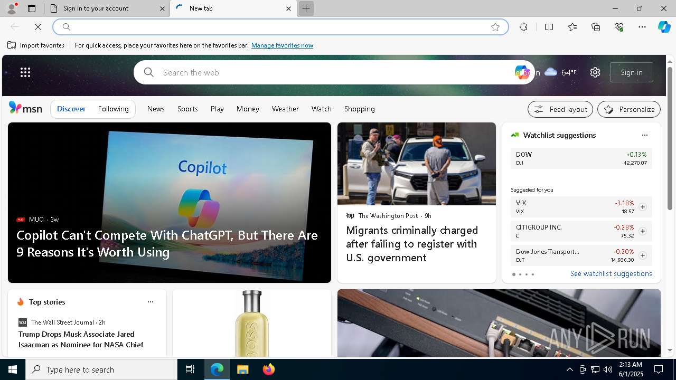Open Copilot sidebar icon
The width and height of the screenshot is (676, 380).
click(x=664, y=27)
